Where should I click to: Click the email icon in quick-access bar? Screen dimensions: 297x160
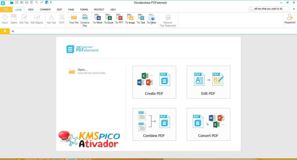click(22, 2)
